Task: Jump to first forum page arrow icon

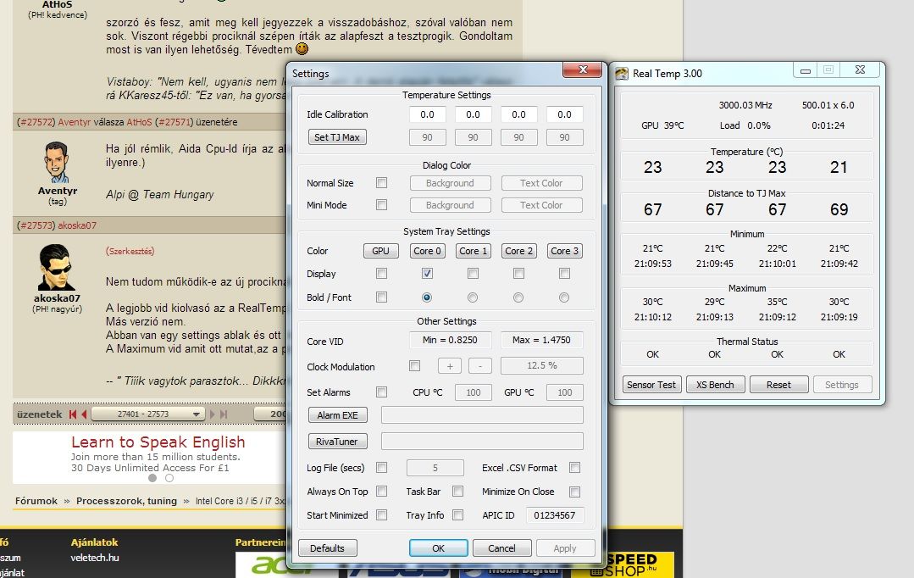Action: (x=73, y=414)
